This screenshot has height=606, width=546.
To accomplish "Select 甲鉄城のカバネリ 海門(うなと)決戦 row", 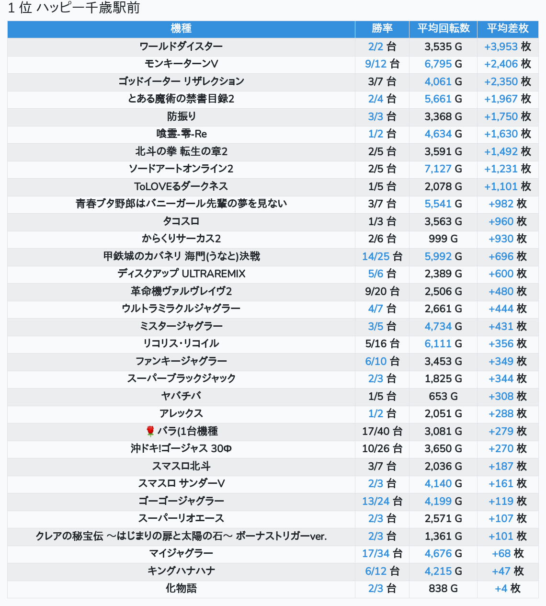I will pos(273,256).
